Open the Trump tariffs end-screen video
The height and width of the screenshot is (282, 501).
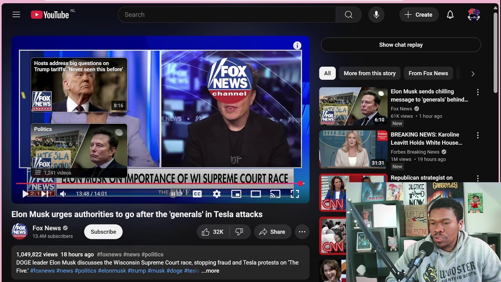(79, 85)
